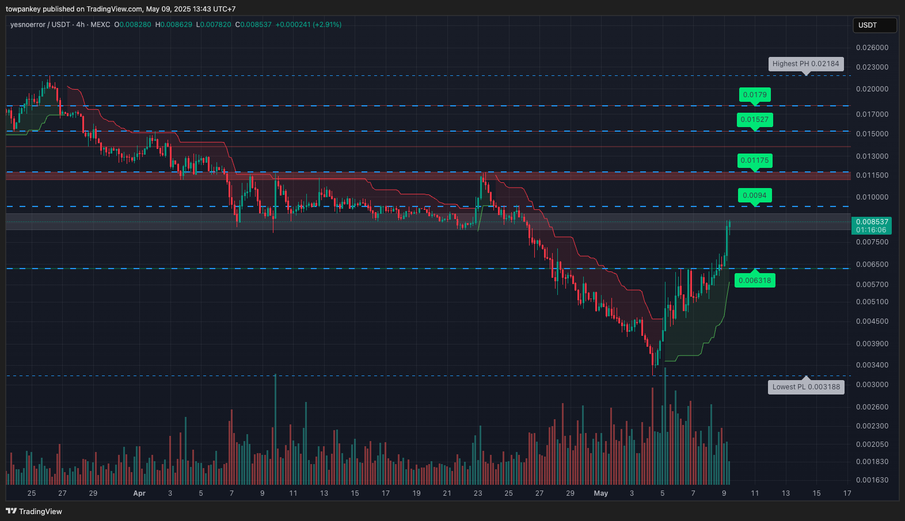Click the Apr label on the time axis

139,493
